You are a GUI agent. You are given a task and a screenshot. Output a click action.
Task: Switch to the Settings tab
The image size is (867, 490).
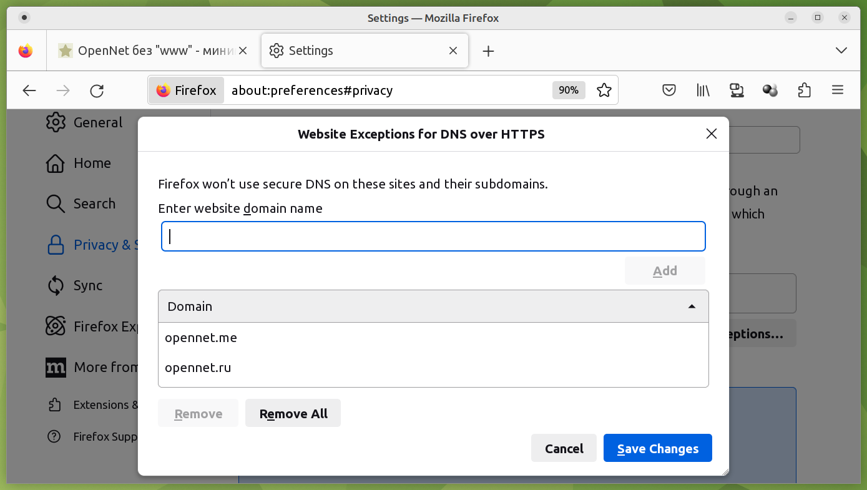tap(365, 51)
